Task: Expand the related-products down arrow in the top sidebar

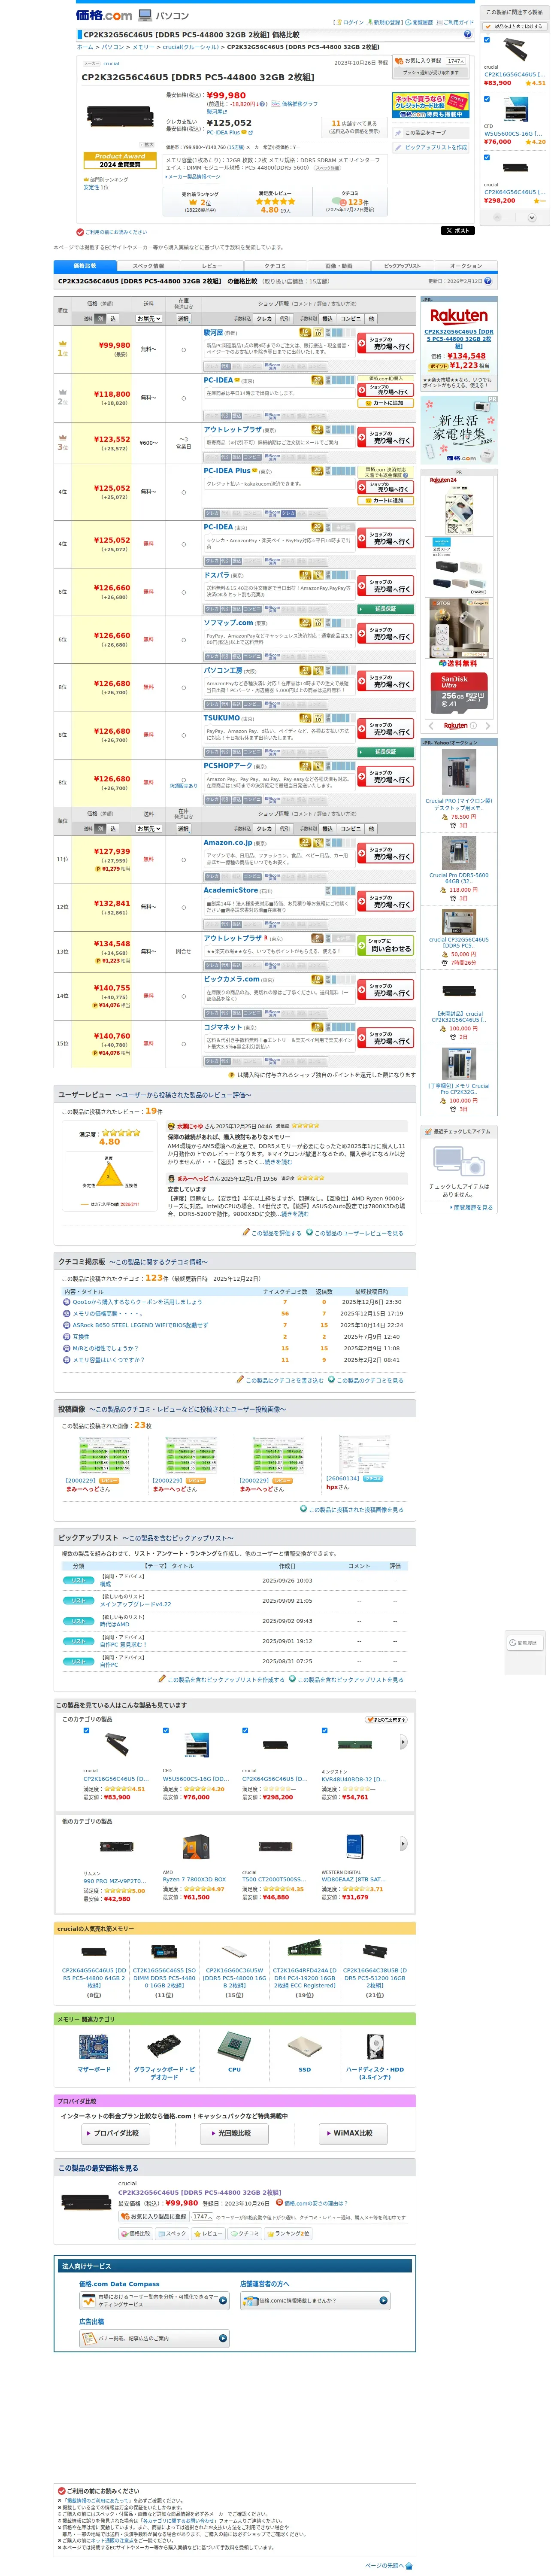Action: [x=532, y=217]
